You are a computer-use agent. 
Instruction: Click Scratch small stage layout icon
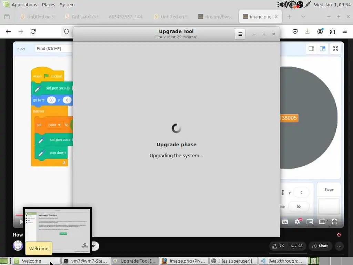pyautogui.click(x=311, y=49)
